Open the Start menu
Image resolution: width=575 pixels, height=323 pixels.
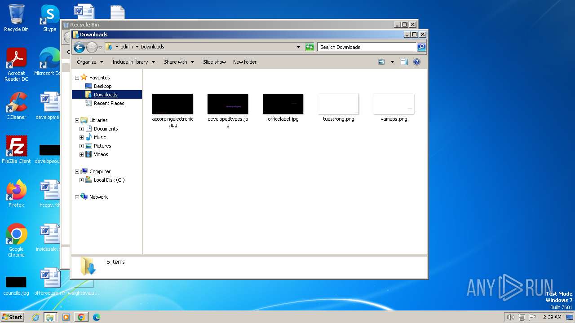[13, 317]
